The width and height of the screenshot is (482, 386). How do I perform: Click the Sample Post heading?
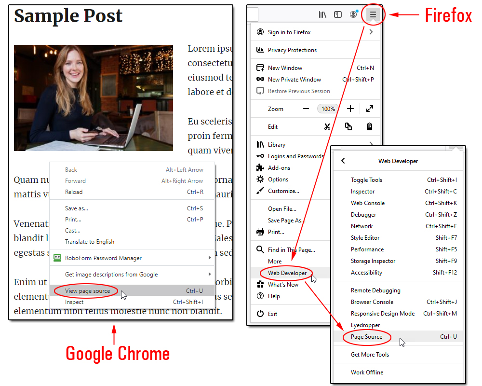68,16
